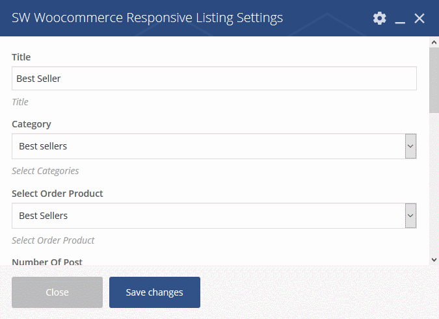
Task: Click the Select Categories hint text
Action: pos(46,171)
